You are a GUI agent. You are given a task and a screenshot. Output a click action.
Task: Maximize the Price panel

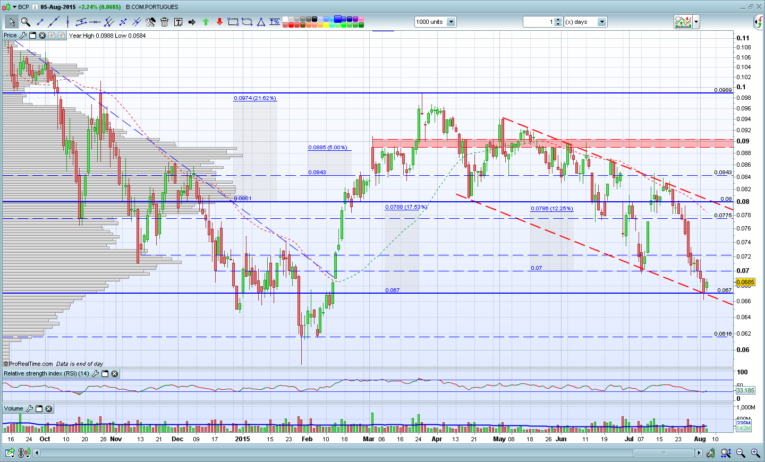point(32,35)
